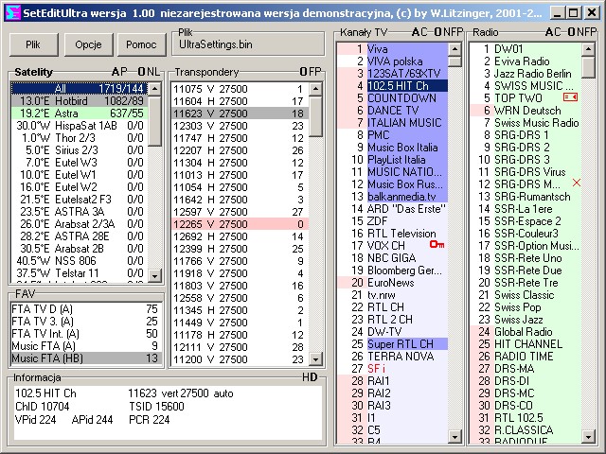
Task: Click the red key icon beside VOX CH
Action: tap(437, 245)
